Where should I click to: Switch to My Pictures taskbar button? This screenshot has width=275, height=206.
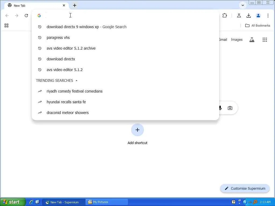(107, 202)
